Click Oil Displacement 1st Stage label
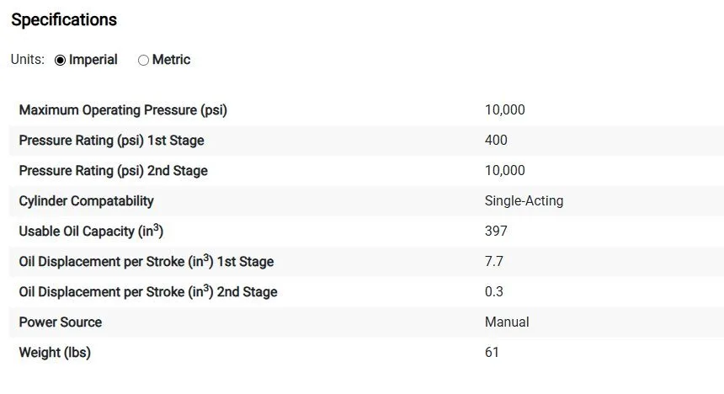 [x=146, y=261]
